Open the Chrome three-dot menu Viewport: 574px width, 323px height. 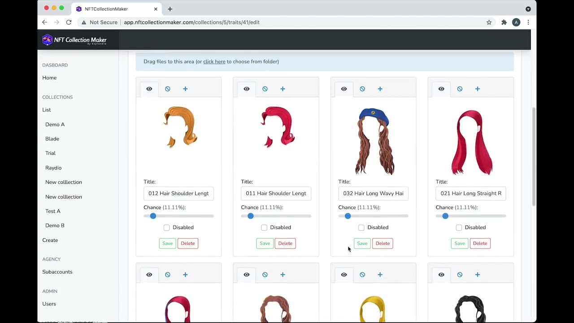coord(528,22)
